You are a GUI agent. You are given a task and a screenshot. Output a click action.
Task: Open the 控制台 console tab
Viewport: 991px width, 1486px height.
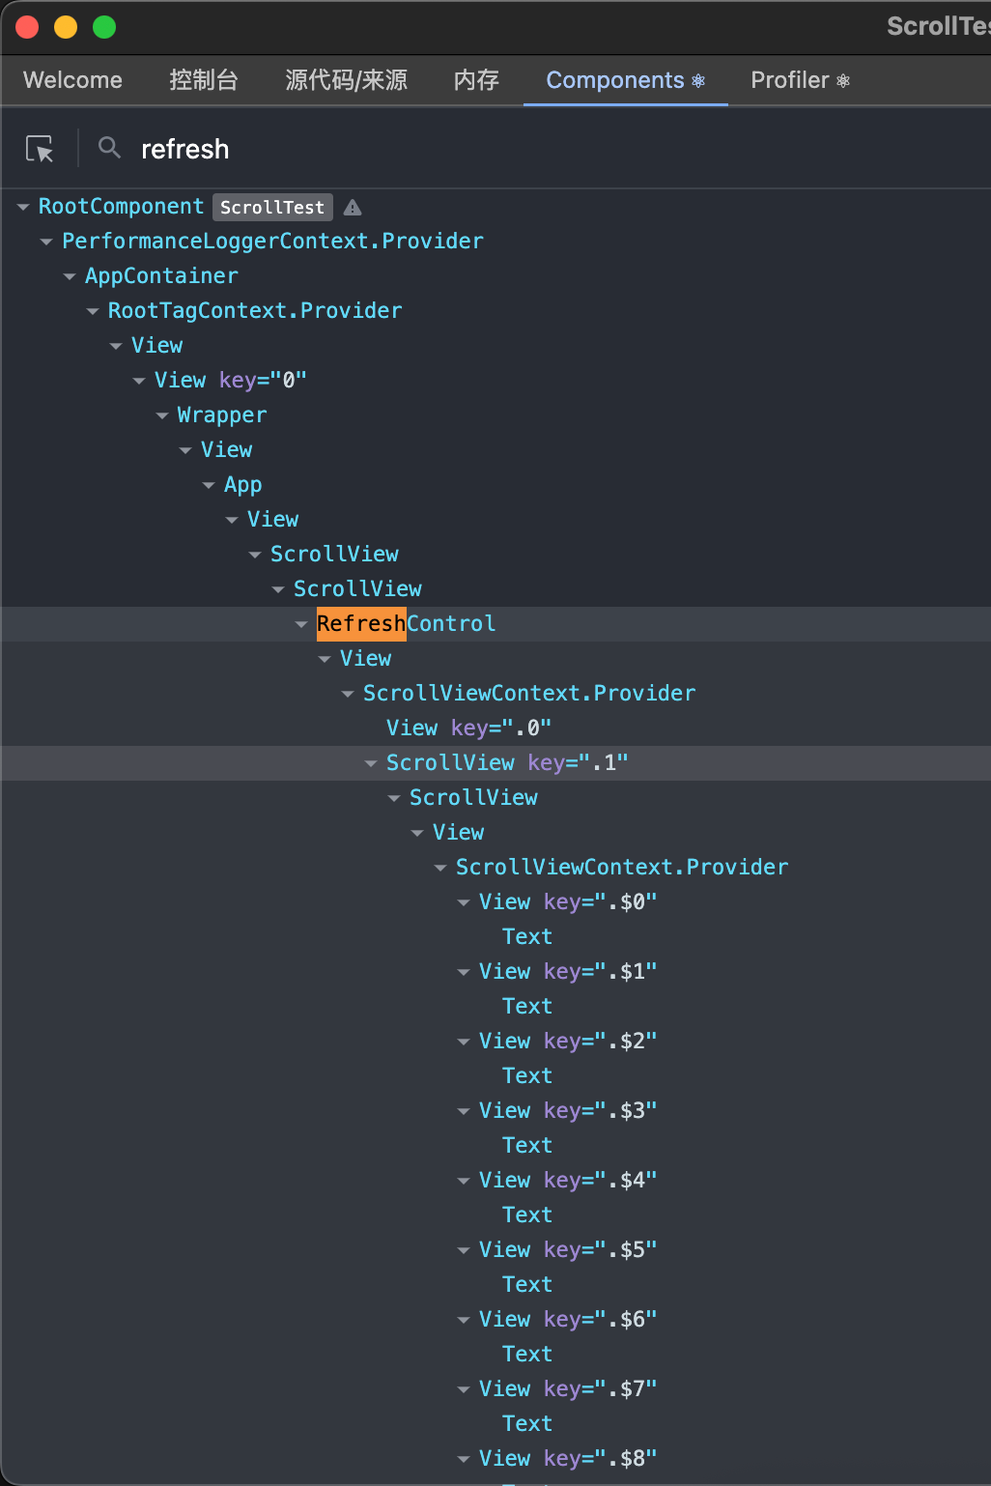click(203, 80)
